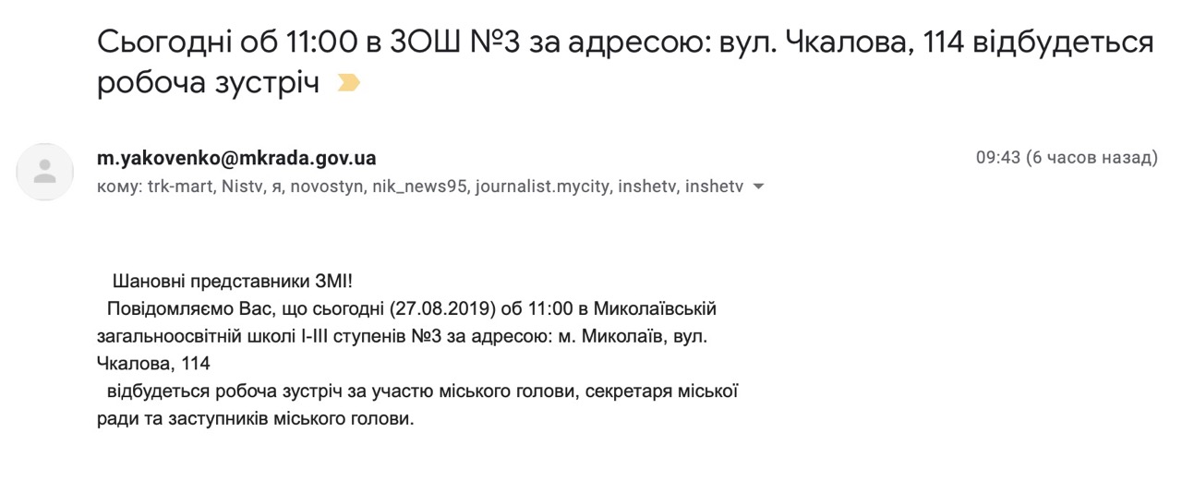
Task: Click body line starting "Чкалова, 114"
Action: pyautogui.click(x=153, y=363)
